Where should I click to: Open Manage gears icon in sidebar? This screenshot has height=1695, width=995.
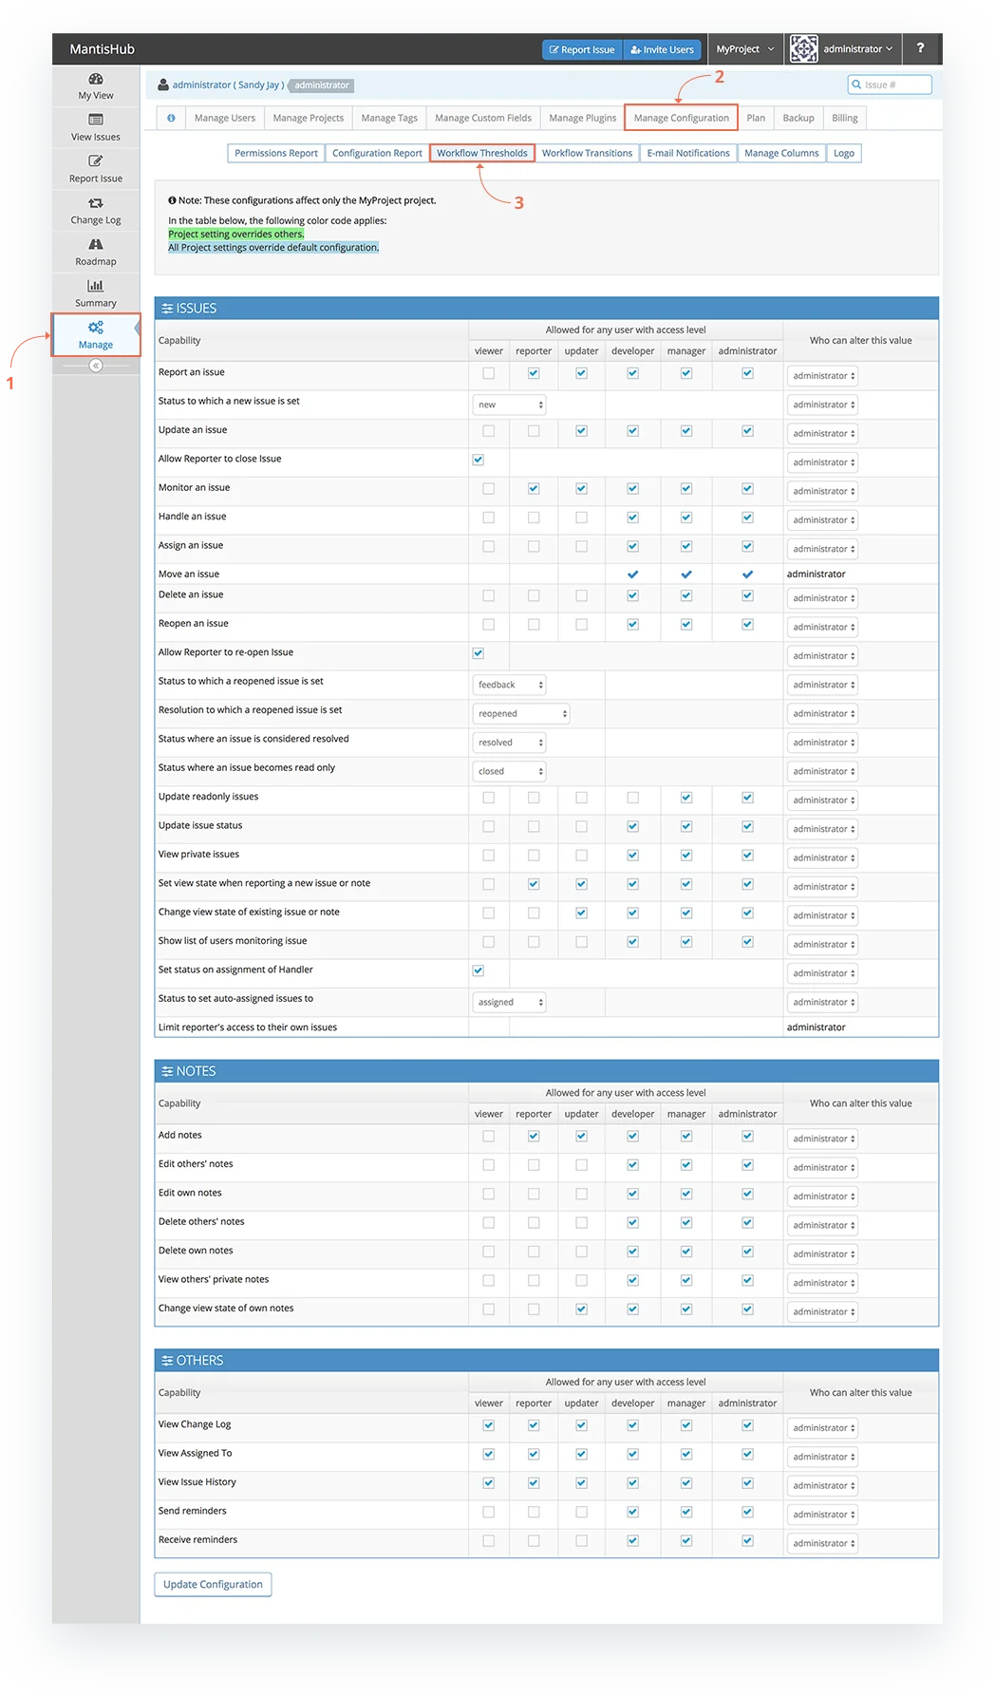95,328
